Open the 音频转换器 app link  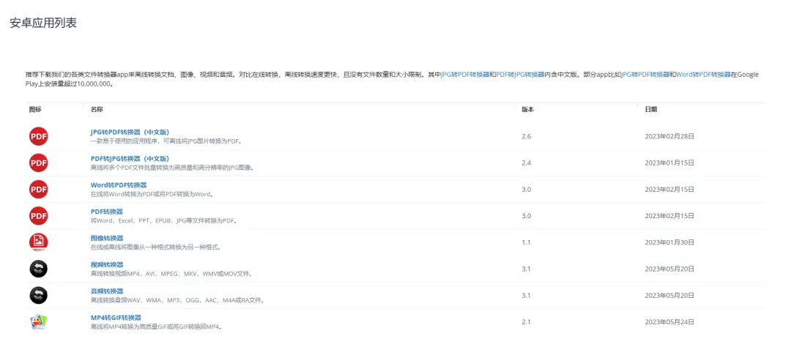click(107, 291)
